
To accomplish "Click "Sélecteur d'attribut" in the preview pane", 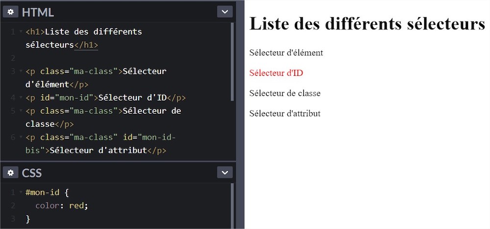I will (285, 114).
